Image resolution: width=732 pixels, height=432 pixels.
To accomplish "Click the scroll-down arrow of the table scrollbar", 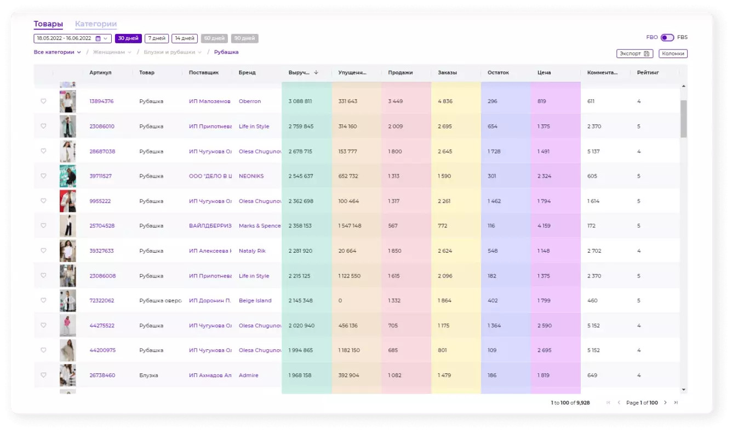I will [683, 390].
